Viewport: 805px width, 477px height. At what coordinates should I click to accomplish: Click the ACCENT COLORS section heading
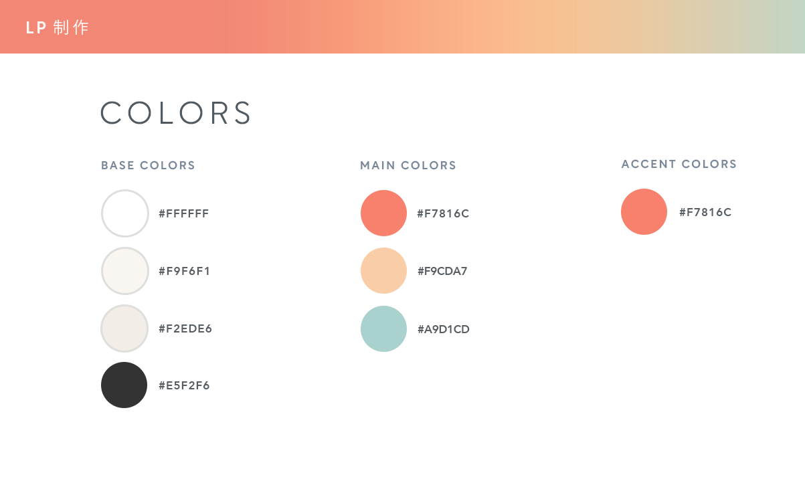tap(679, 165)
